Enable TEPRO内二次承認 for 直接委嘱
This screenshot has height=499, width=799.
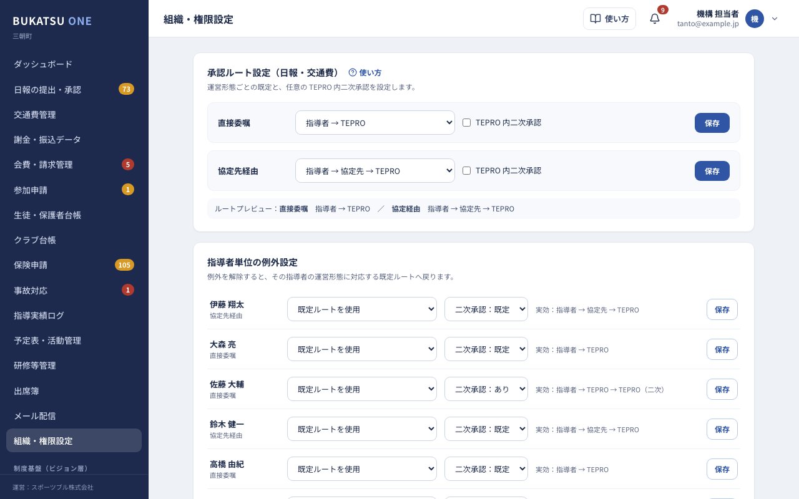click(466, 123)
